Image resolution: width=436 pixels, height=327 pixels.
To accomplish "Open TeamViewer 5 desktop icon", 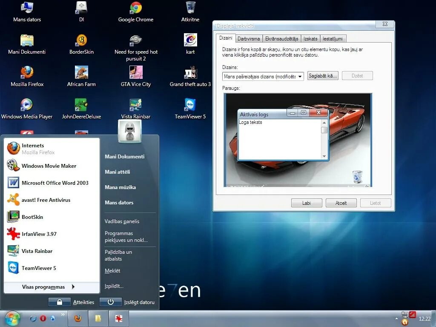I will click(190, 109).
